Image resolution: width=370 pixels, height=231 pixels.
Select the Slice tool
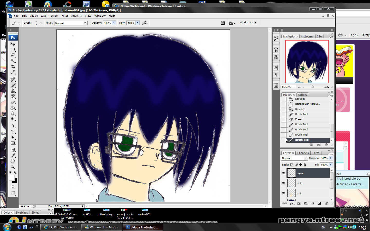[x=13, y=72]
